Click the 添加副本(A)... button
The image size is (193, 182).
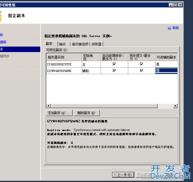pos(59,113)
